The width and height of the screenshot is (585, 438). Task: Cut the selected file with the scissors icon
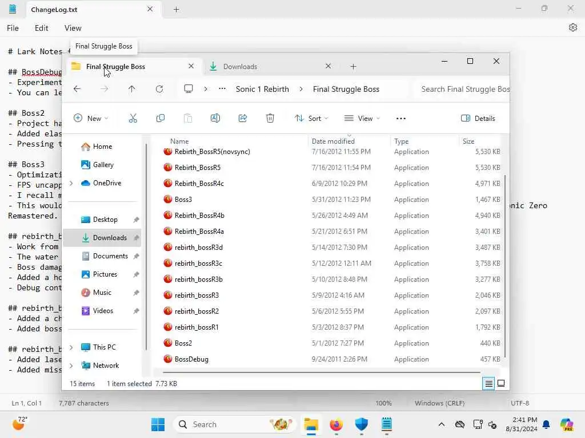coord(133,119)
